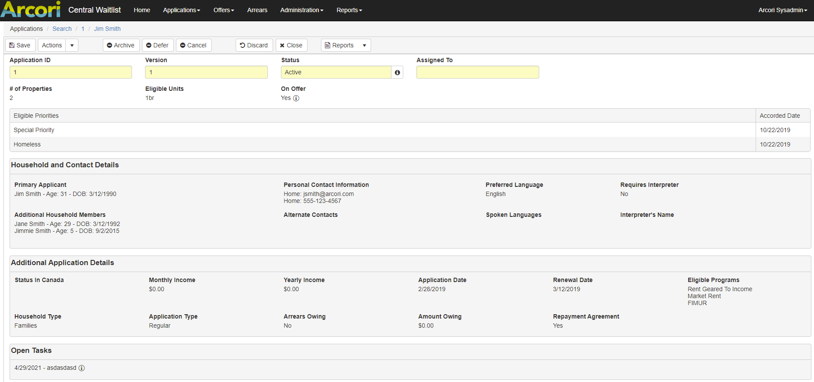Close the application record
This screenshot has width=814, height=382.
pyautogui.click(x=291, y=45)
